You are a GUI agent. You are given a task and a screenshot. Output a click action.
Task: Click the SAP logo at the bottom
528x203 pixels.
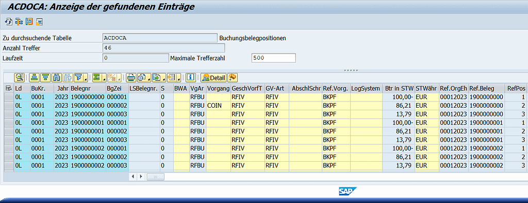[348, 192]
